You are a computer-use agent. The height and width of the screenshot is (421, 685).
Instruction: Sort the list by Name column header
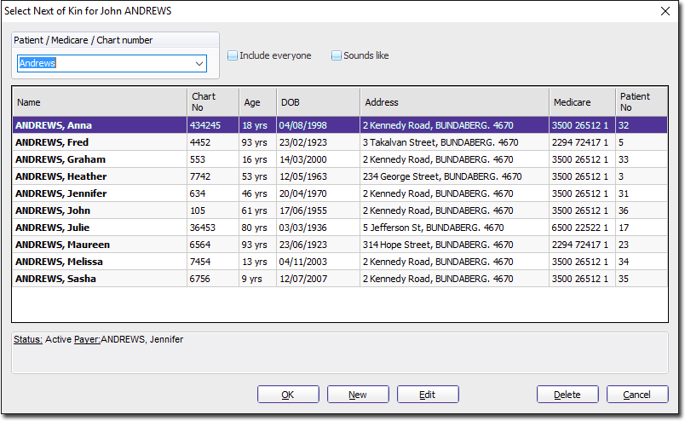pyautogui.click(x=99, y=102)
